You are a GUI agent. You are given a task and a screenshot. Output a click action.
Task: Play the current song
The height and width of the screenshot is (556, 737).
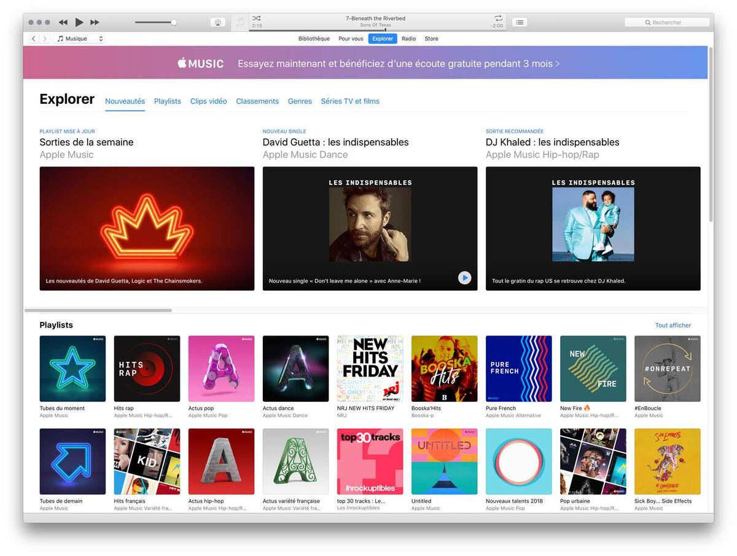click(x=79, y=22)
